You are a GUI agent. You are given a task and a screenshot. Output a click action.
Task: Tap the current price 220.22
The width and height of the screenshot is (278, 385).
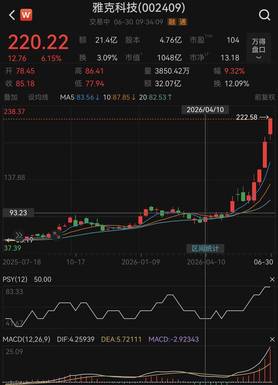click(x=38, y=42)
